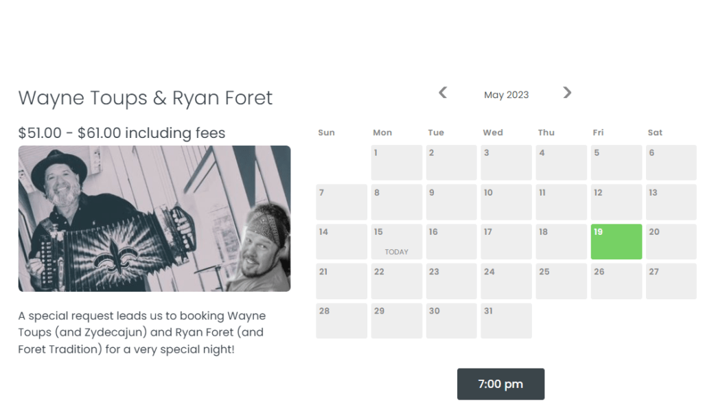The image size is (703, 405).
Task: Select May 19 highlighted date
Action: pyautogui.click(x=616, y=242)
